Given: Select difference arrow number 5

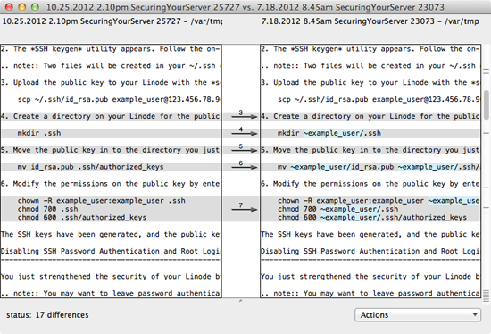Looking at the screenshot, I should click(245, 149).
